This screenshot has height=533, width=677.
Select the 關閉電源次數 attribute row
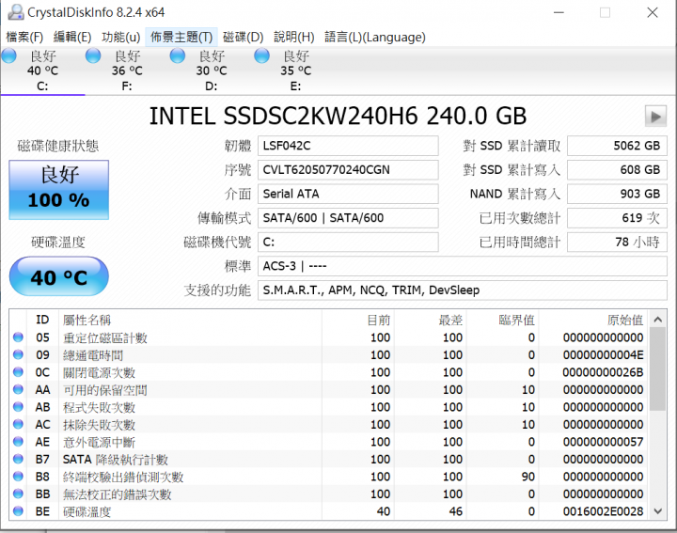tap(329, 372)
